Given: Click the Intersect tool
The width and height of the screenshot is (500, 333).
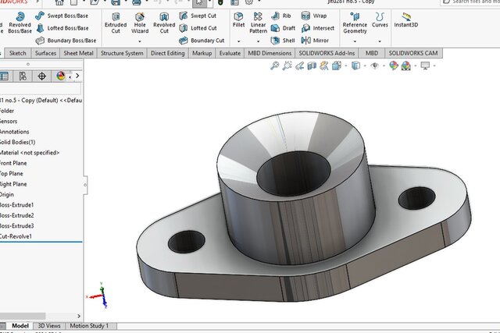Looking at the screenshot, I should pos(318,28).
